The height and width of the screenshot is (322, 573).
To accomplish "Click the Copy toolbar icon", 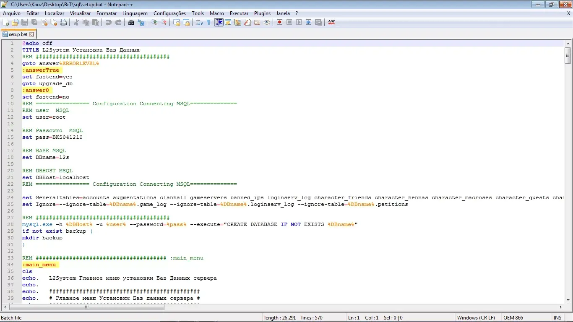I will (86, 22).
